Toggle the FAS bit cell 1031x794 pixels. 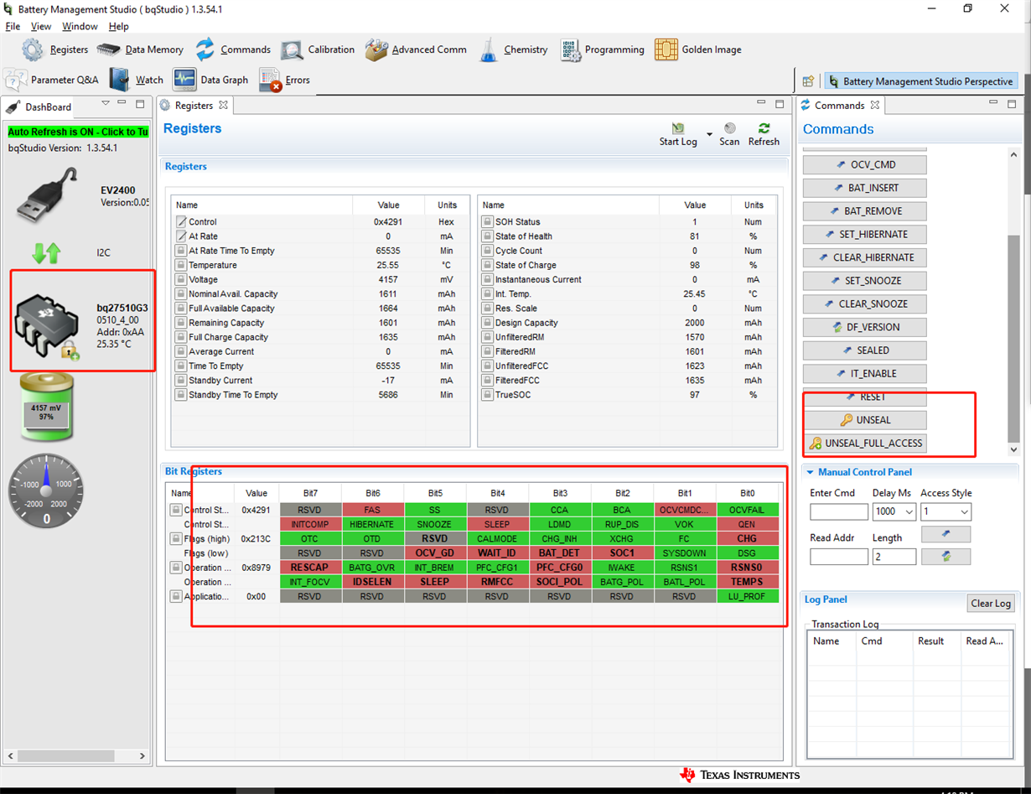click(x=373, y=510)
